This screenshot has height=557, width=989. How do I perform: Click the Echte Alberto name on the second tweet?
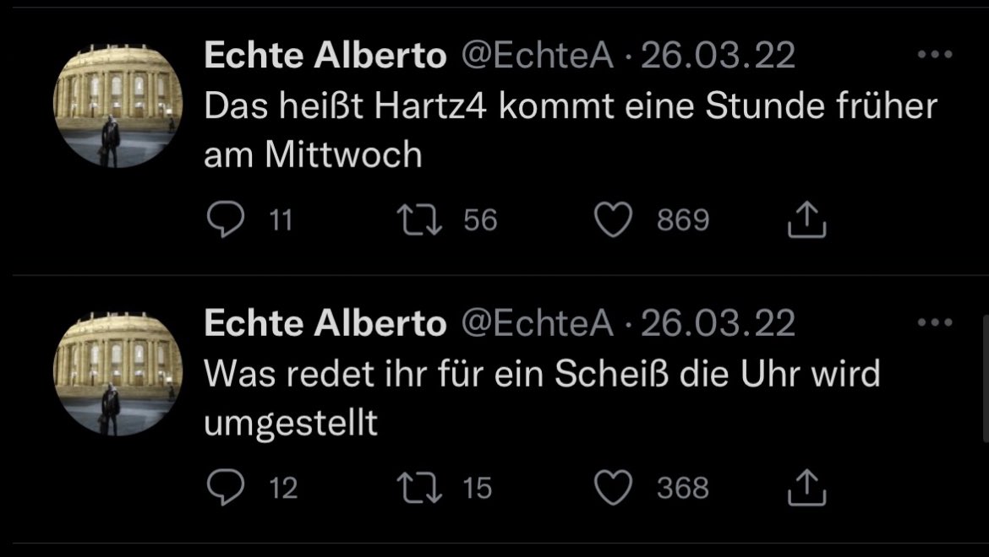[325, 324]
